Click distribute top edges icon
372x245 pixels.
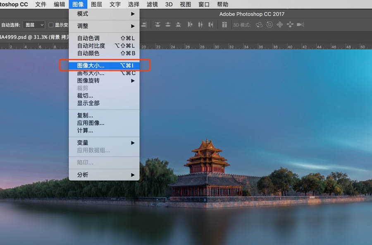(x=157, y=25)
